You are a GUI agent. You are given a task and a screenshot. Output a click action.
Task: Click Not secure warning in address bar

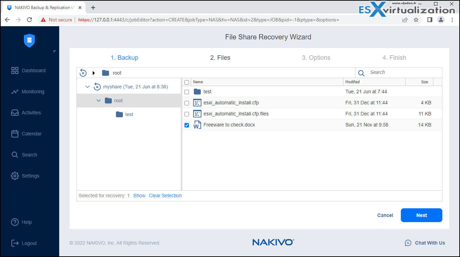(56, 20)
